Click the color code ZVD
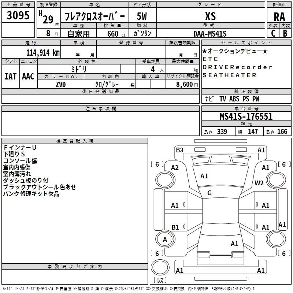This screenshot has width=293, height=293. [x=60, y=84]
